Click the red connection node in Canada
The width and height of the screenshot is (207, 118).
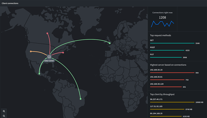pos(47,33)
